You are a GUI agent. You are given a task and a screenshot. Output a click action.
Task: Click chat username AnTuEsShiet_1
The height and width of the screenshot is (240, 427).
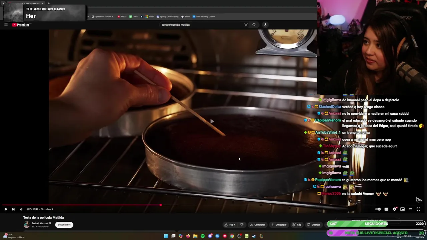[x=328, y=133]
